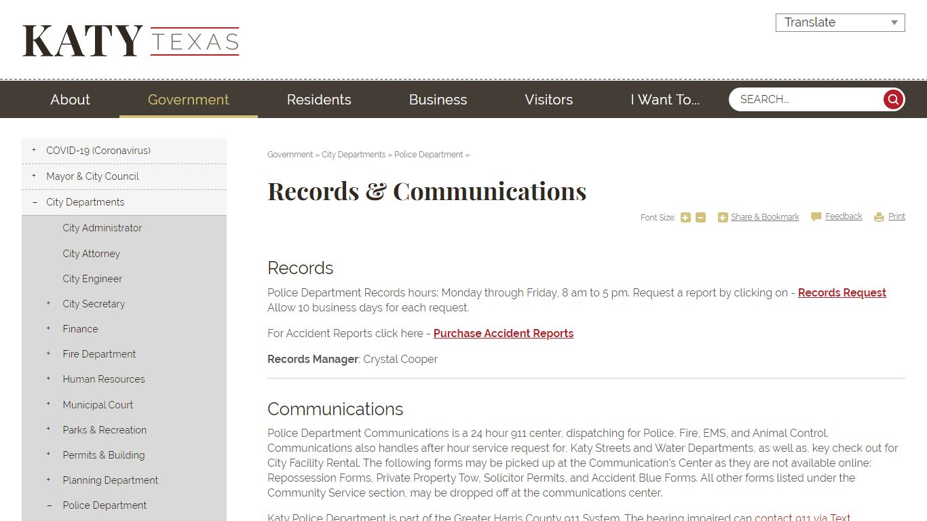Image resolution: width=927 pixels, height=521 pixels.
Task: Open the Government menu
Action: tap(189, 100)
